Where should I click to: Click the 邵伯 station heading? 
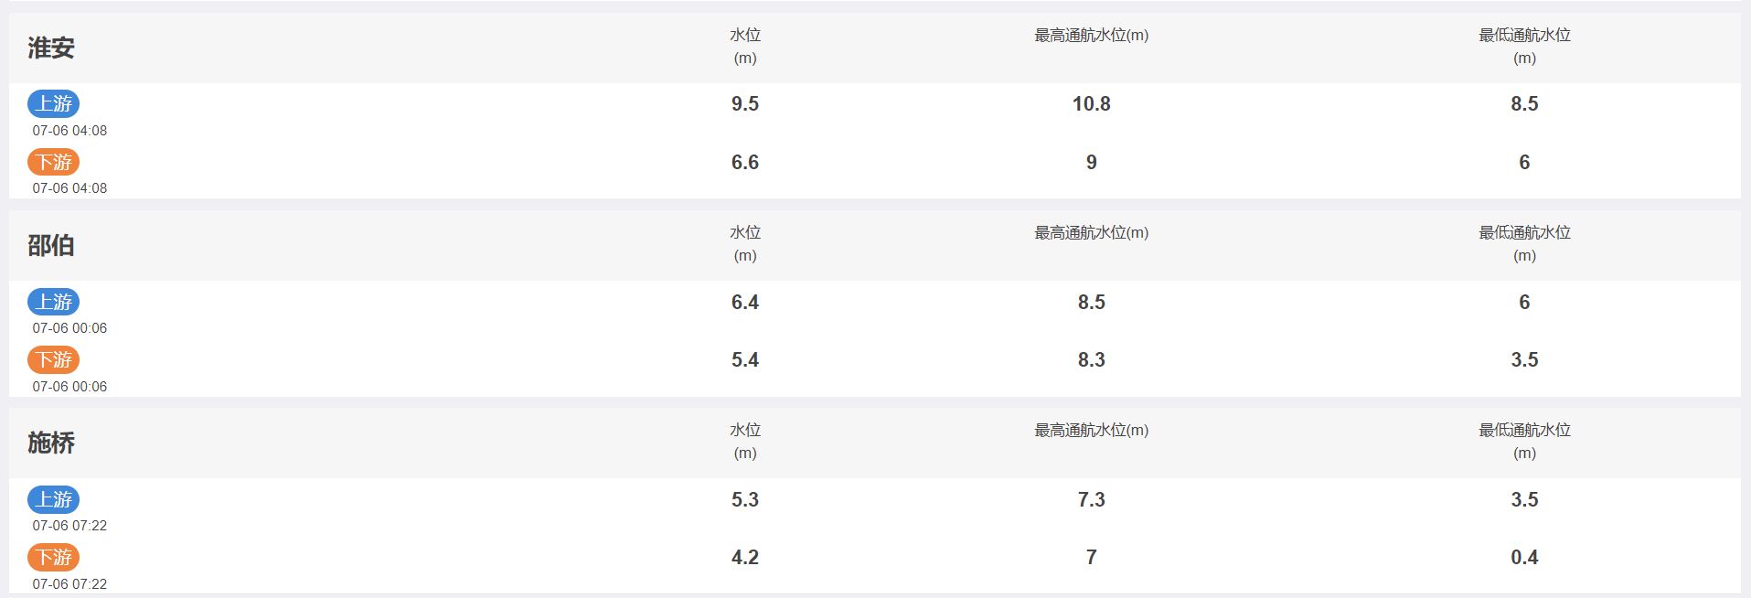point(51,245)
